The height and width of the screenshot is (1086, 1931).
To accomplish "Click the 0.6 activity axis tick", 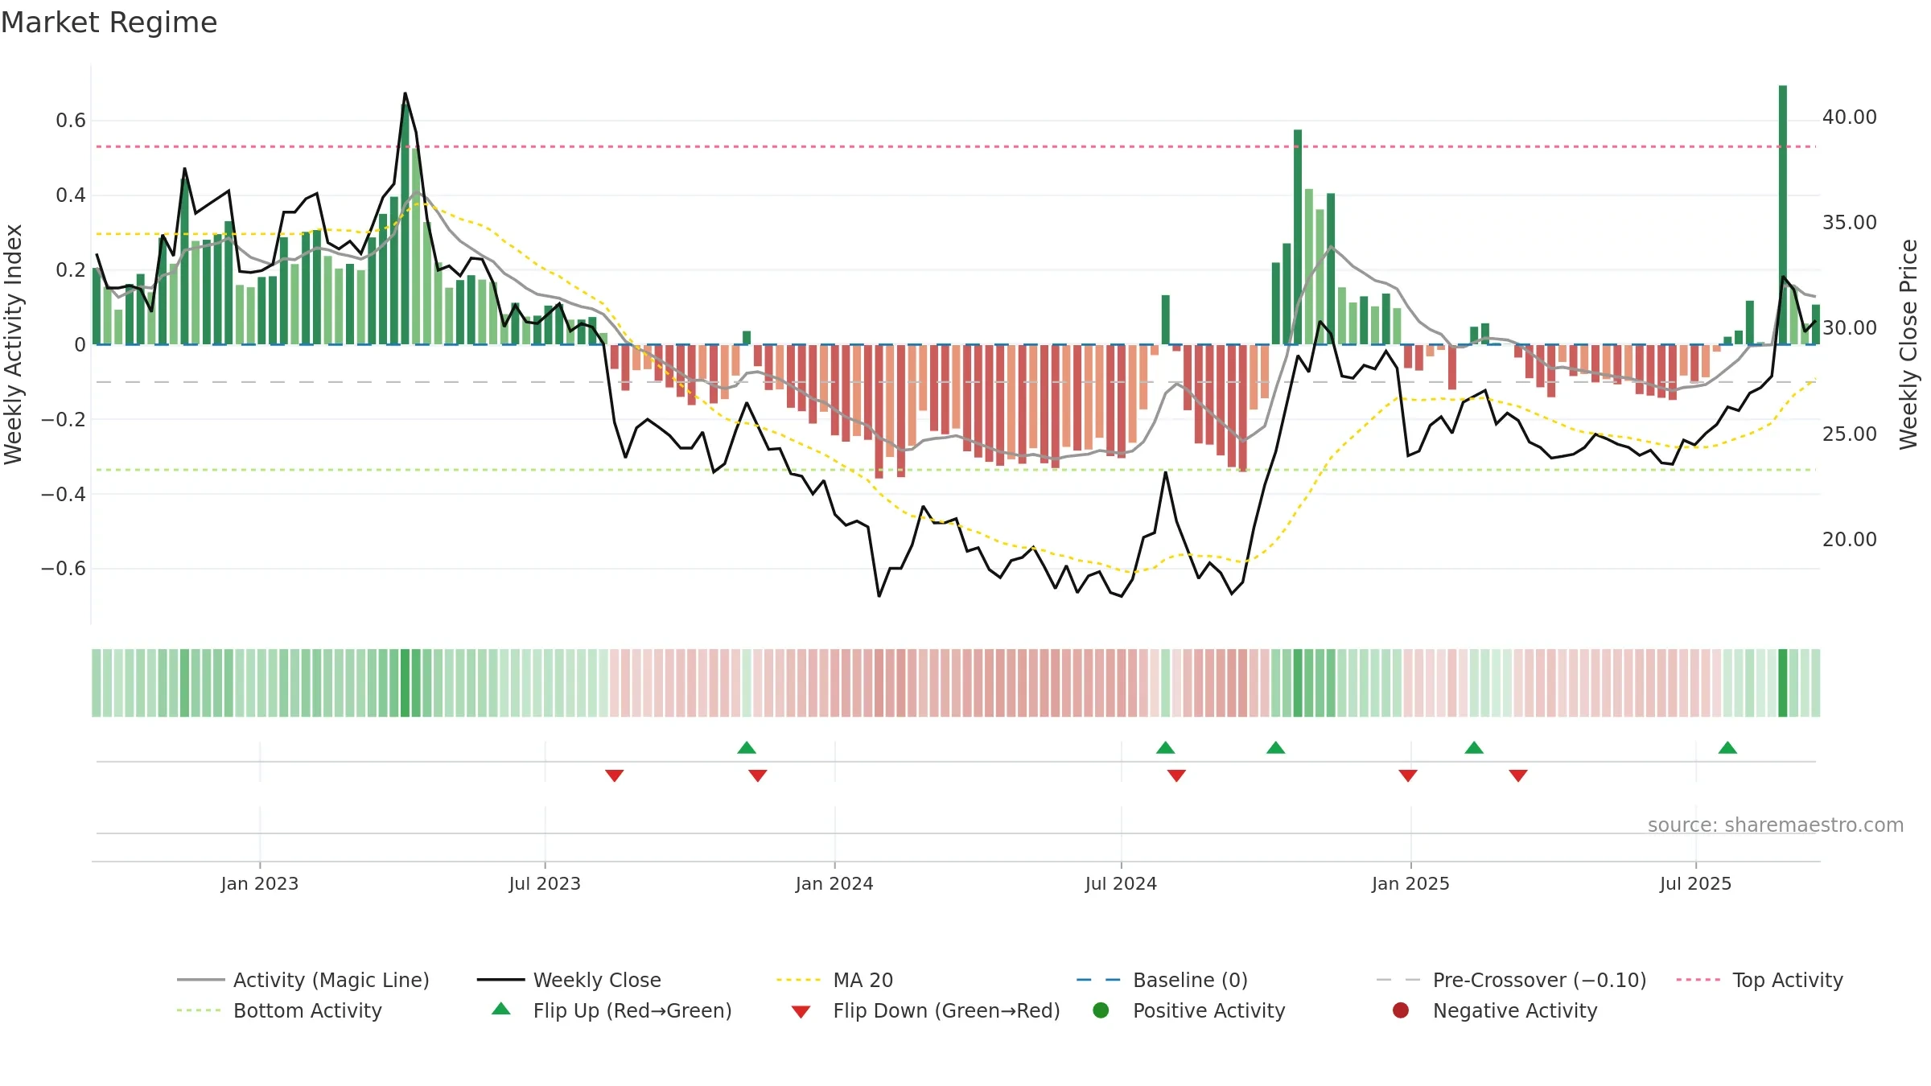I will coord(71,121).
